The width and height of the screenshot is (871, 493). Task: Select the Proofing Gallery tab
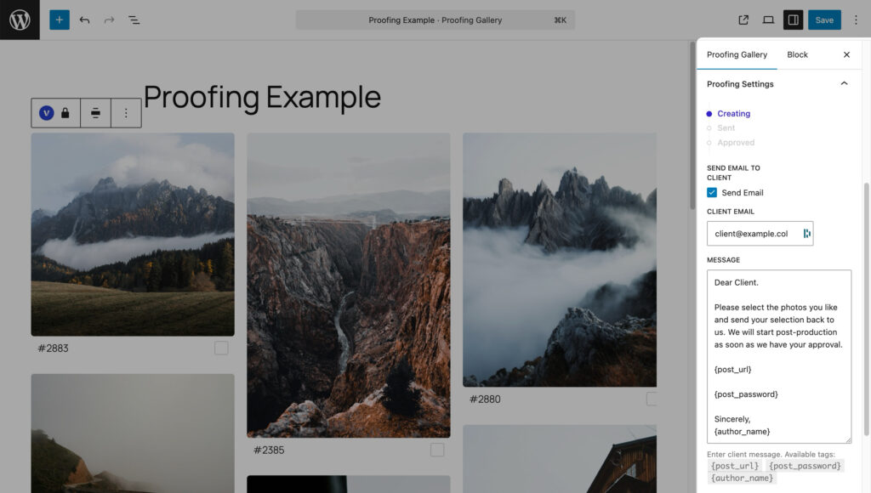[x=737, y=54]
